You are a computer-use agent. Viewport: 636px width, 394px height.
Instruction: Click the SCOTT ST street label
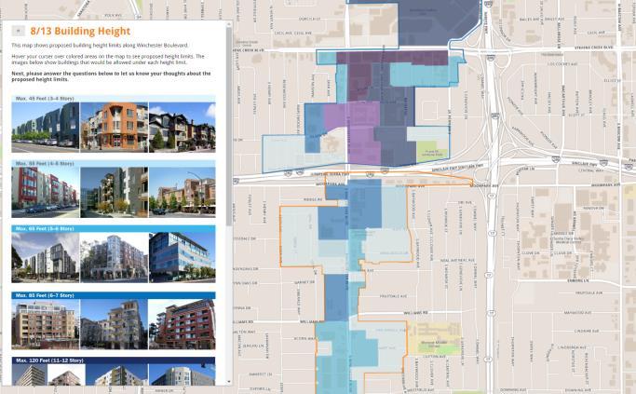[576, 115]
